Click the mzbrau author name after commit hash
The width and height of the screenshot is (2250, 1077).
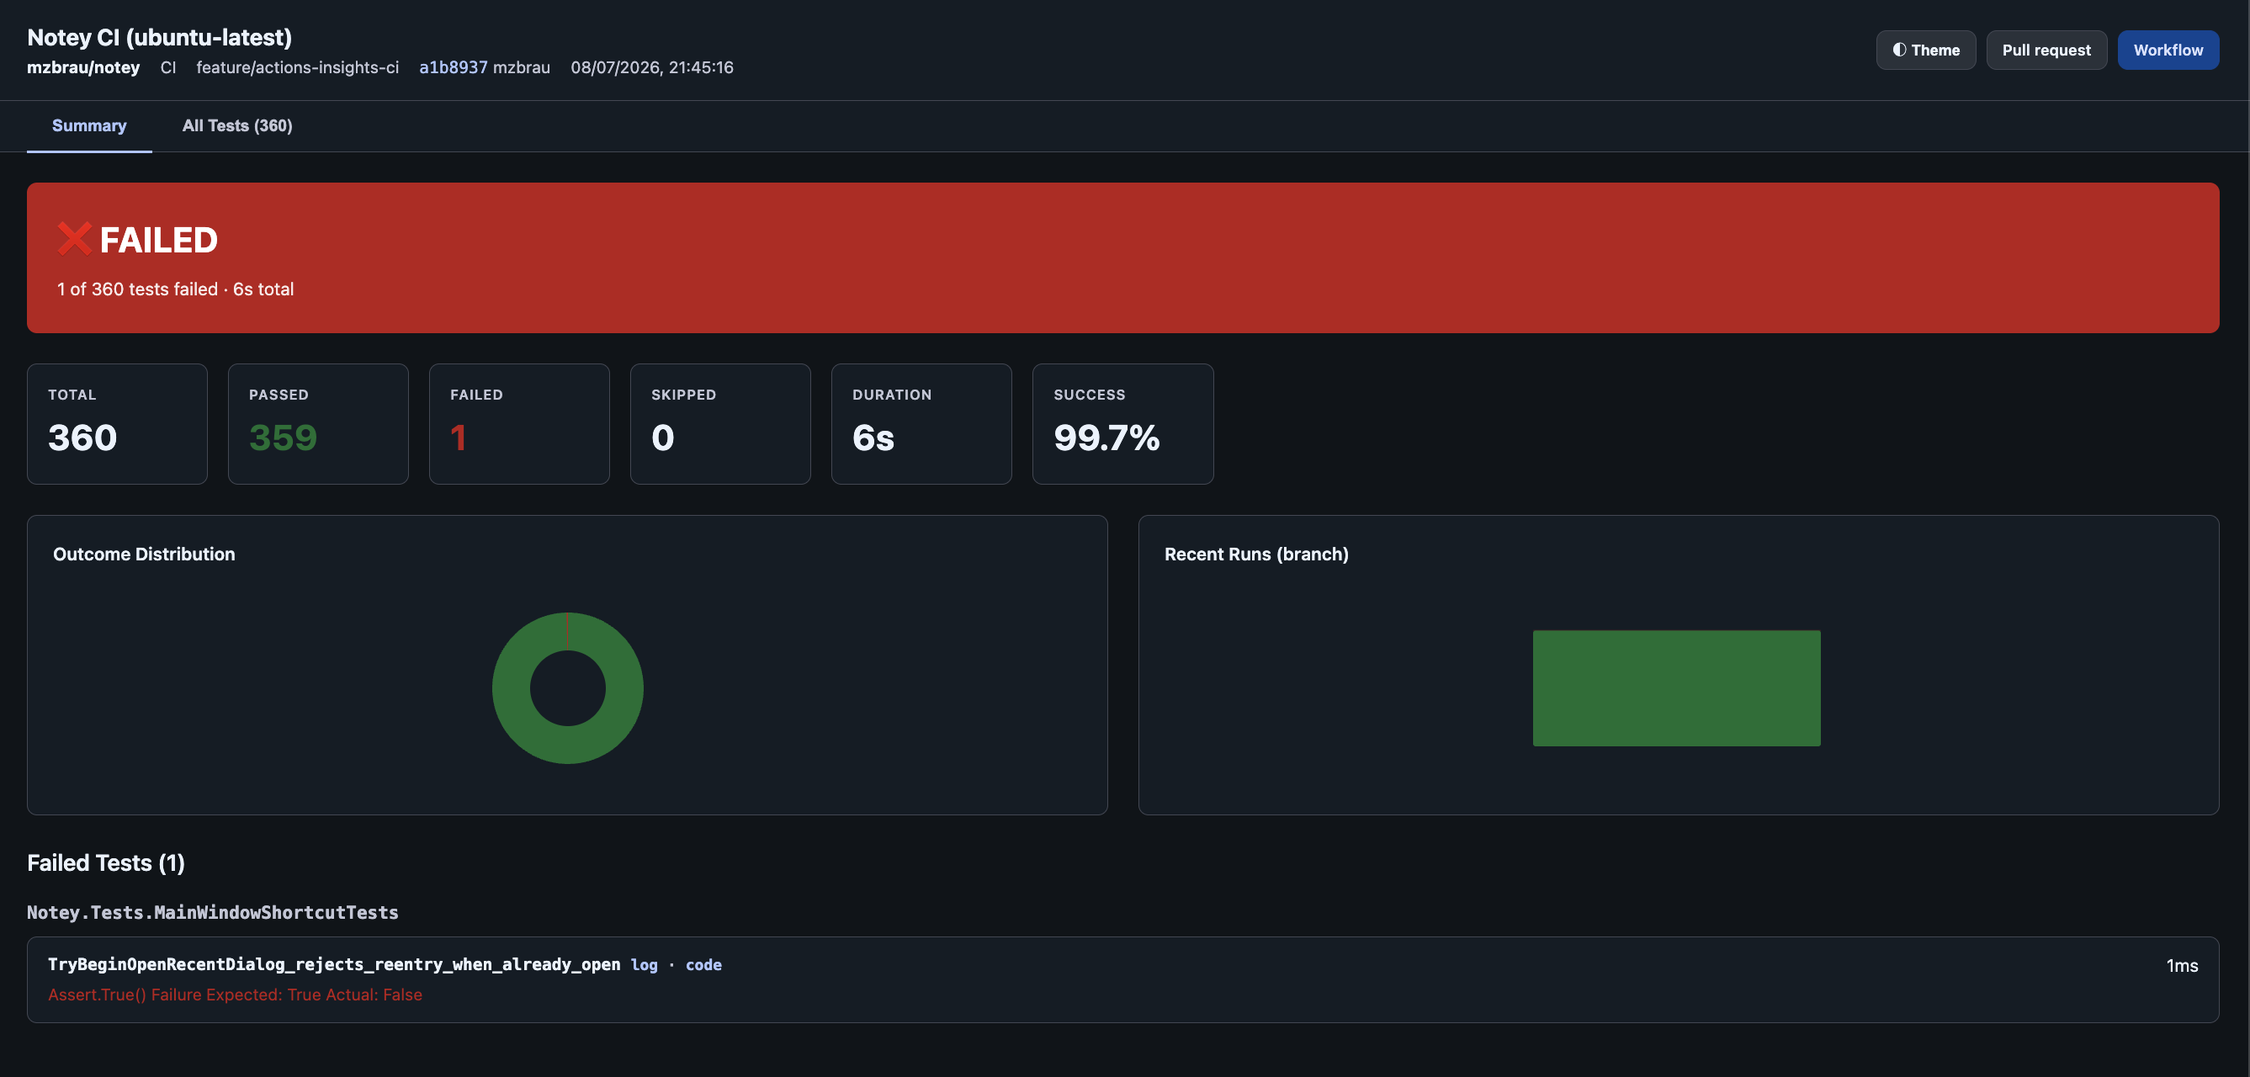(522, 67)
